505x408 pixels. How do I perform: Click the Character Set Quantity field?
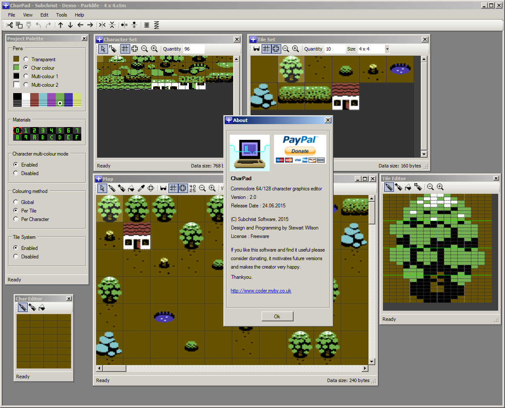pyautogui.click(x=194, y=49)
